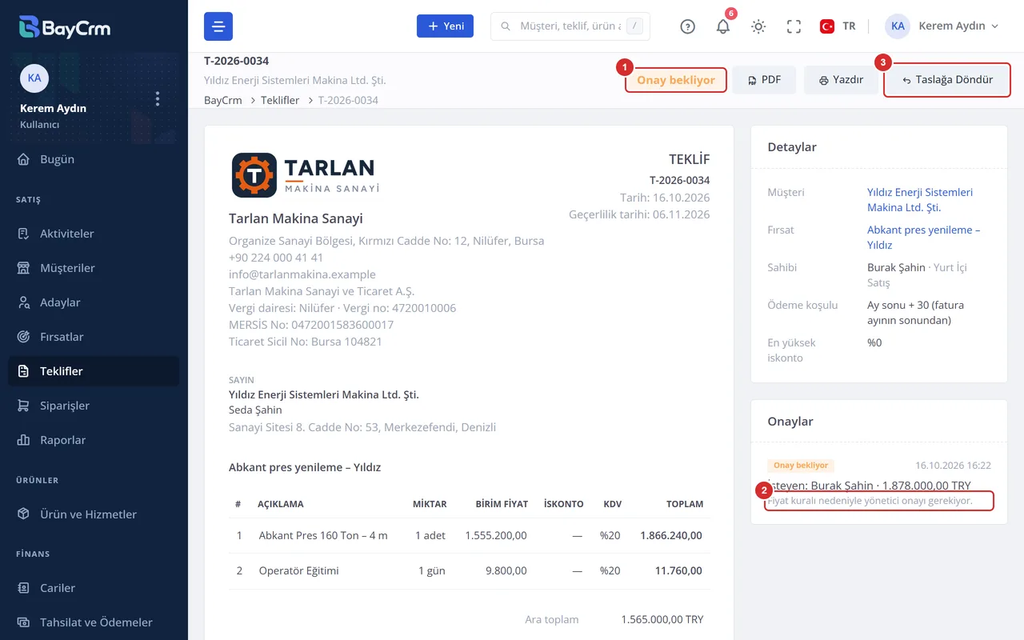The image size is (1024, 640).
Task: Click the email info@tarlanmakina.example
Action: tap(302, 274)
